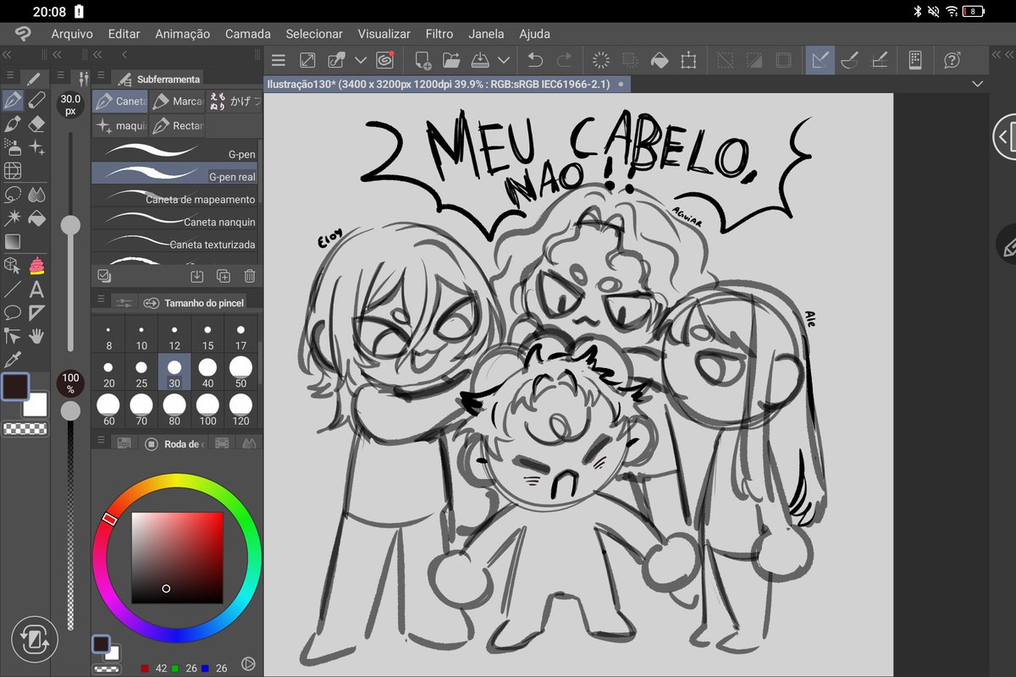Viewport: 1016px width, 677px height.
Task: Click the rotate device icon at bottom left
Action: tap(35, 639)
